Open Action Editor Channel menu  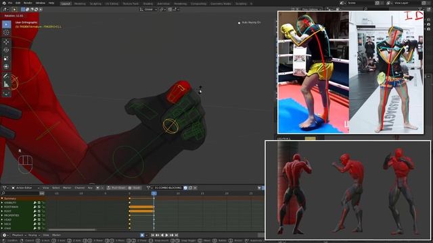point(80,188)
